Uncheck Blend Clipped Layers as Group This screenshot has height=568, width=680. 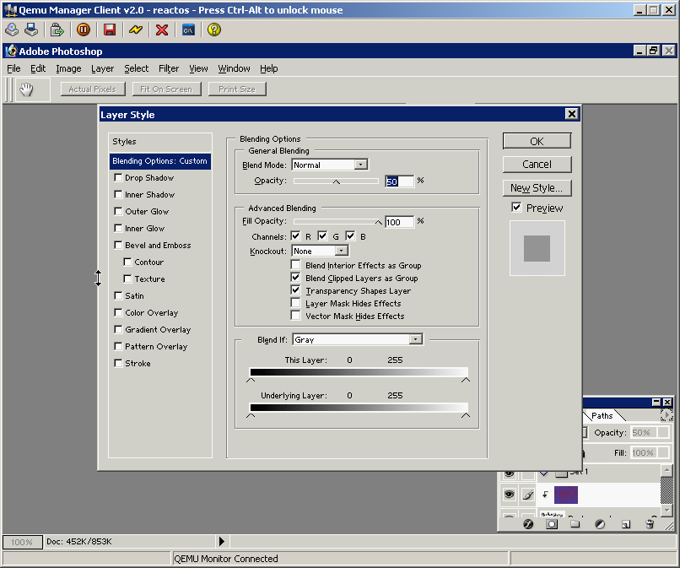coord(296,278)
